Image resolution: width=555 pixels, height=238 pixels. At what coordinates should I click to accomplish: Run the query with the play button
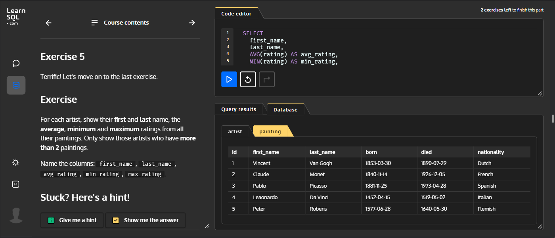tap(229, 79)
